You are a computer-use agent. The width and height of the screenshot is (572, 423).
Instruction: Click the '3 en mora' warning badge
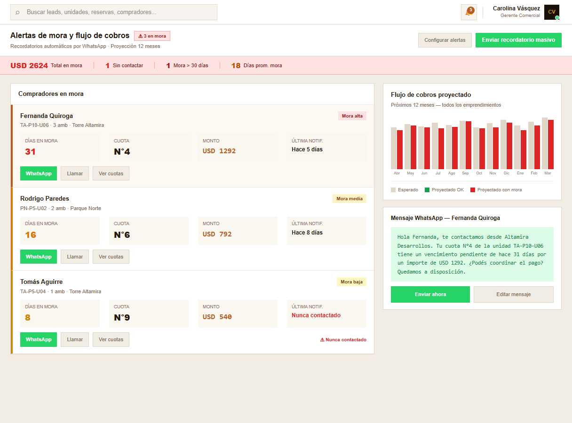[152, 36]
